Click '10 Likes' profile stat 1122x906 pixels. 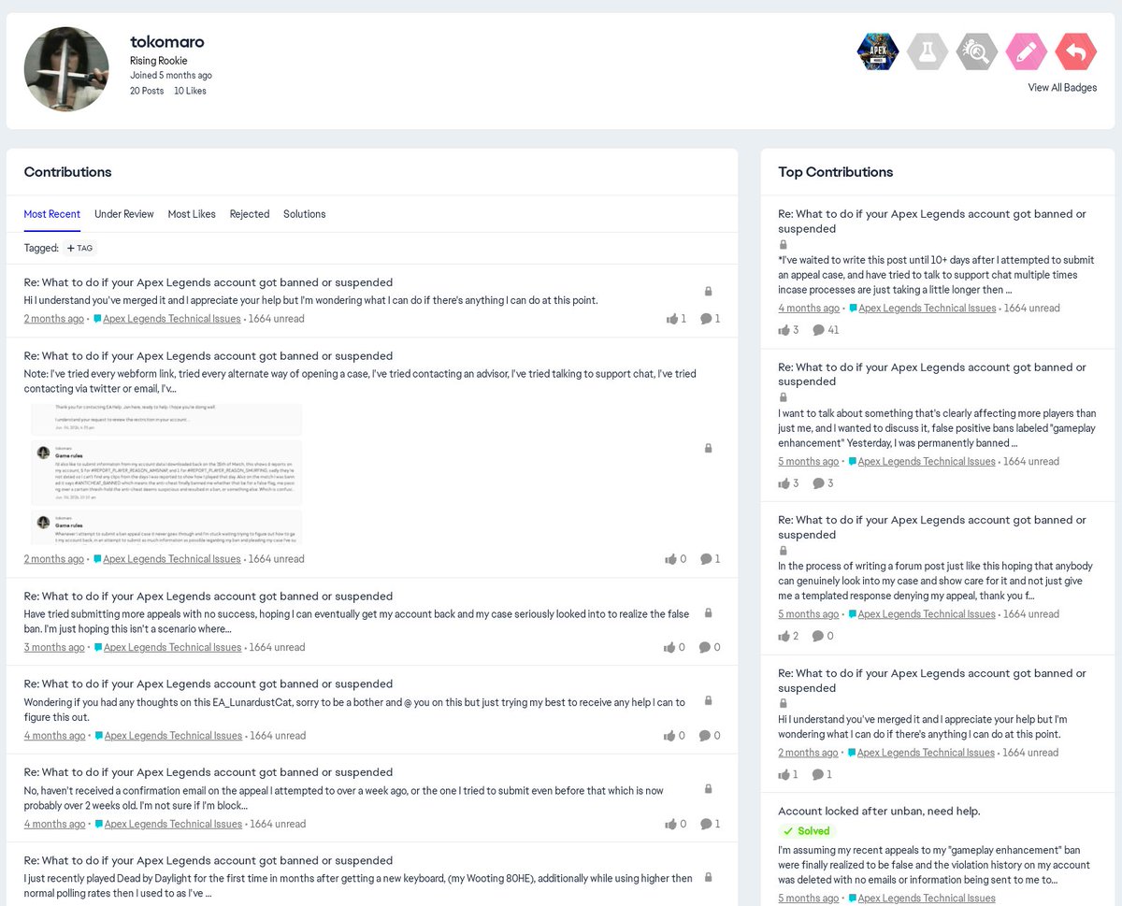190,91
